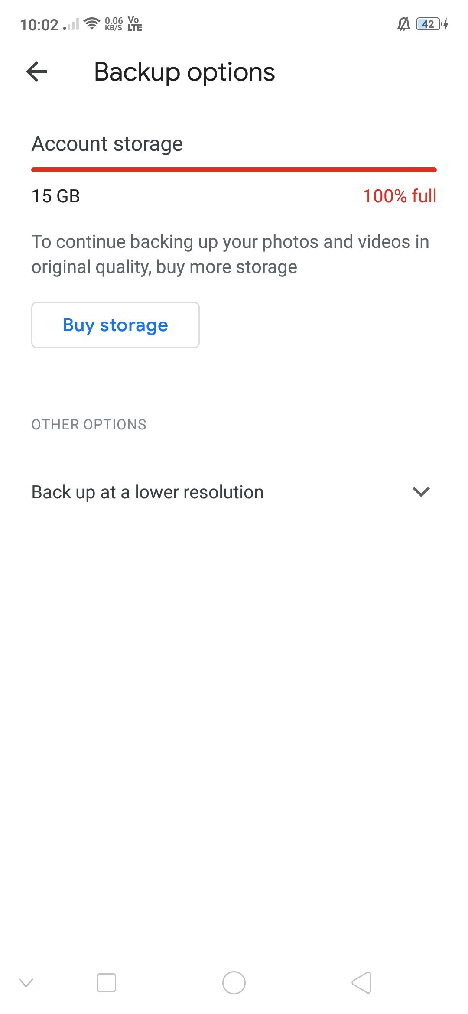The image size is (468, 1014).
Task: Hide navigation bar with down chevron
Action: point(26,982)
